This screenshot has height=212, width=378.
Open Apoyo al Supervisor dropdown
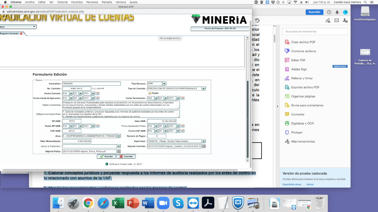pyautogui.click(x=91, y=146)
